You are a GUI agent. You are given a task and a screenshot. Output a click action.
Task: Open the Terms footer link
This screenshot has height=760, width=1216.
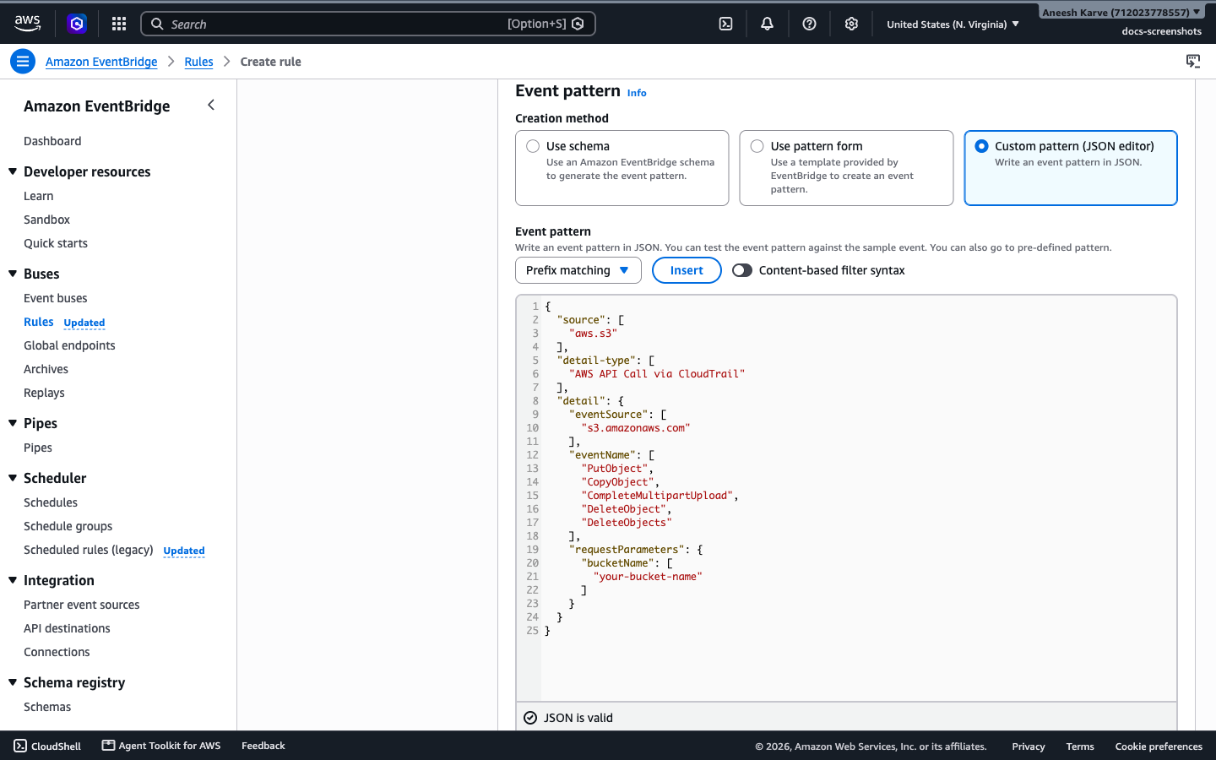click(x=1080, y=746)
